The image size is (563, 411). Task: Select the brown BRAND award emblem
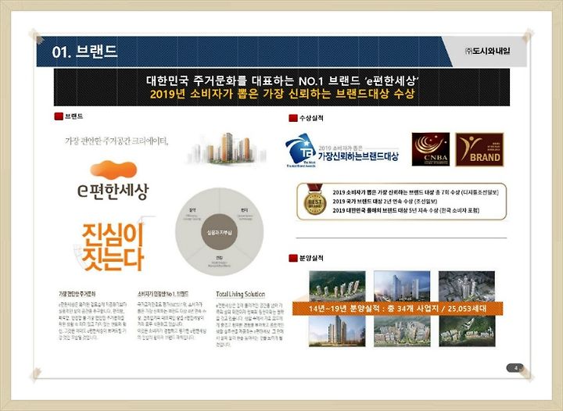[479, 149]
